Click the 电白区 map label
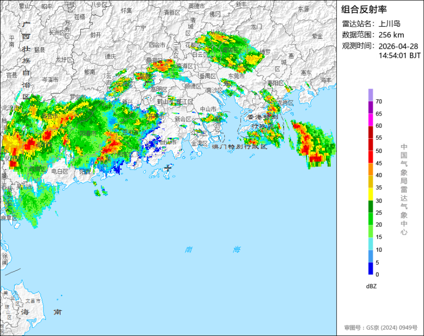424x336 pixels. [60, 171]
